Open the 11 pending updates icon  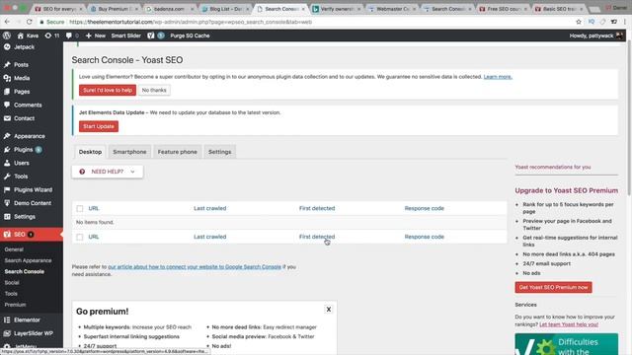click(52, 35)
